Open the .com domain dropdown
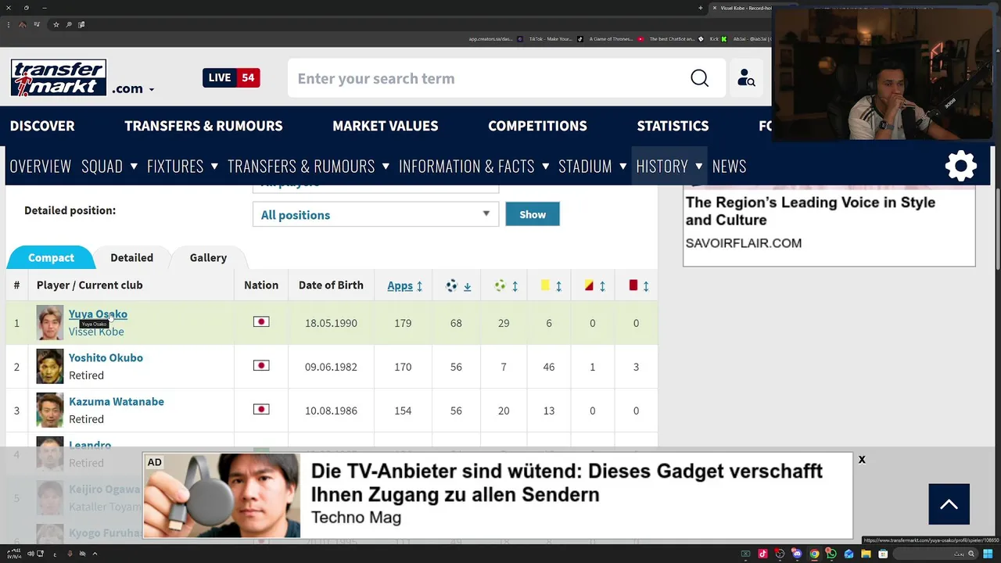Viewport: 1001px width, 563px height. pyautogui.click(x=133, y=88)
